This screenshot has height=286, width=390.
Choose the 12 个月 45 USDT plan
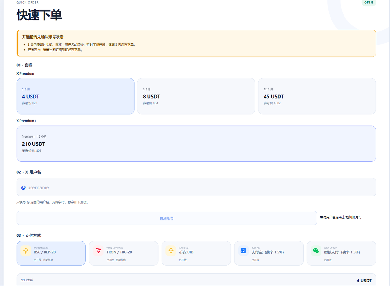point(317,96)
